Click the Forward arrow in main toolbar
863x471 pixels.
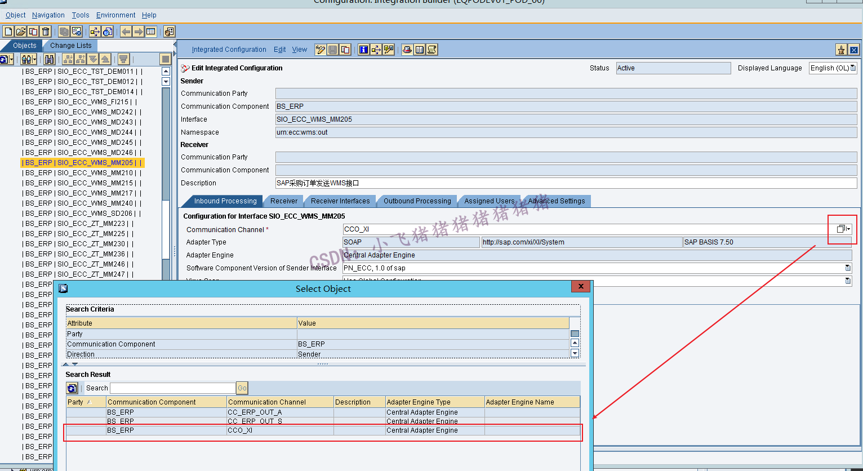click(x=139, y=32)
